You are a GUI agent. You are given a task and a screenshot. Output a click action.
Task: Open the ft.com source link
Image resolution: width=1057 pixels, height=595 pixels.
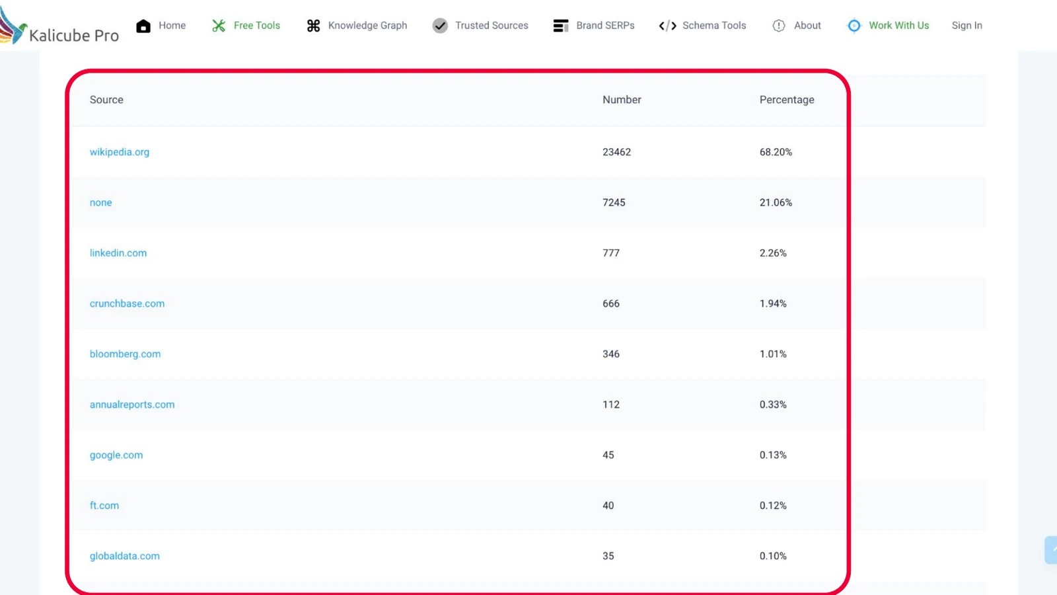[104, 506]
